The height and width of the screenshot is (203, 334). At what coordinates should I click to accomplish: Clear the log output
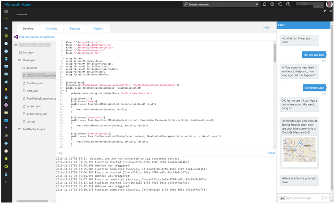click(271, 153)
